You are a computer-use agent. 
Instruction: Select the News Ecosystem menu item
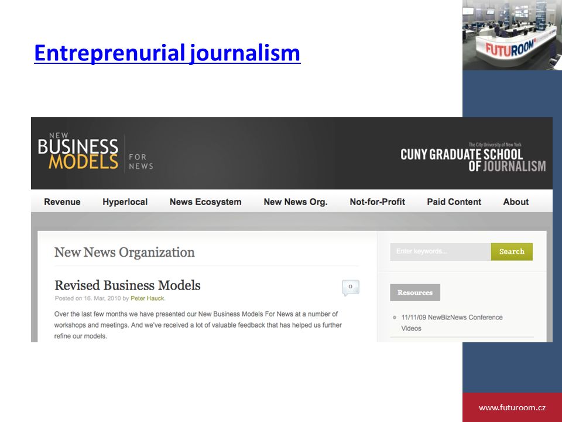click(x=205, y=202)
